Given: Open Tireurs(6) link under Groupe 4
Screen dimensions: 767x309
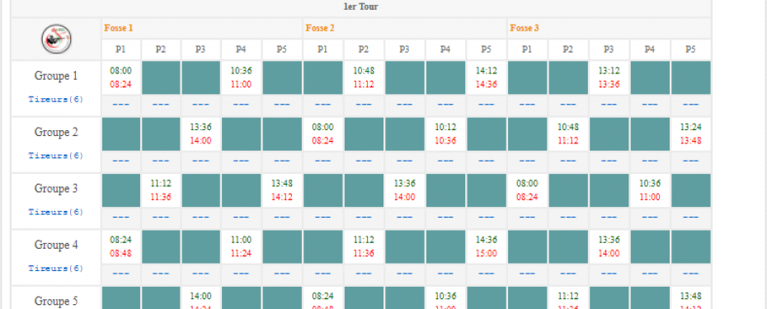Looking at the screenshot, I should [x=56, y=269].
